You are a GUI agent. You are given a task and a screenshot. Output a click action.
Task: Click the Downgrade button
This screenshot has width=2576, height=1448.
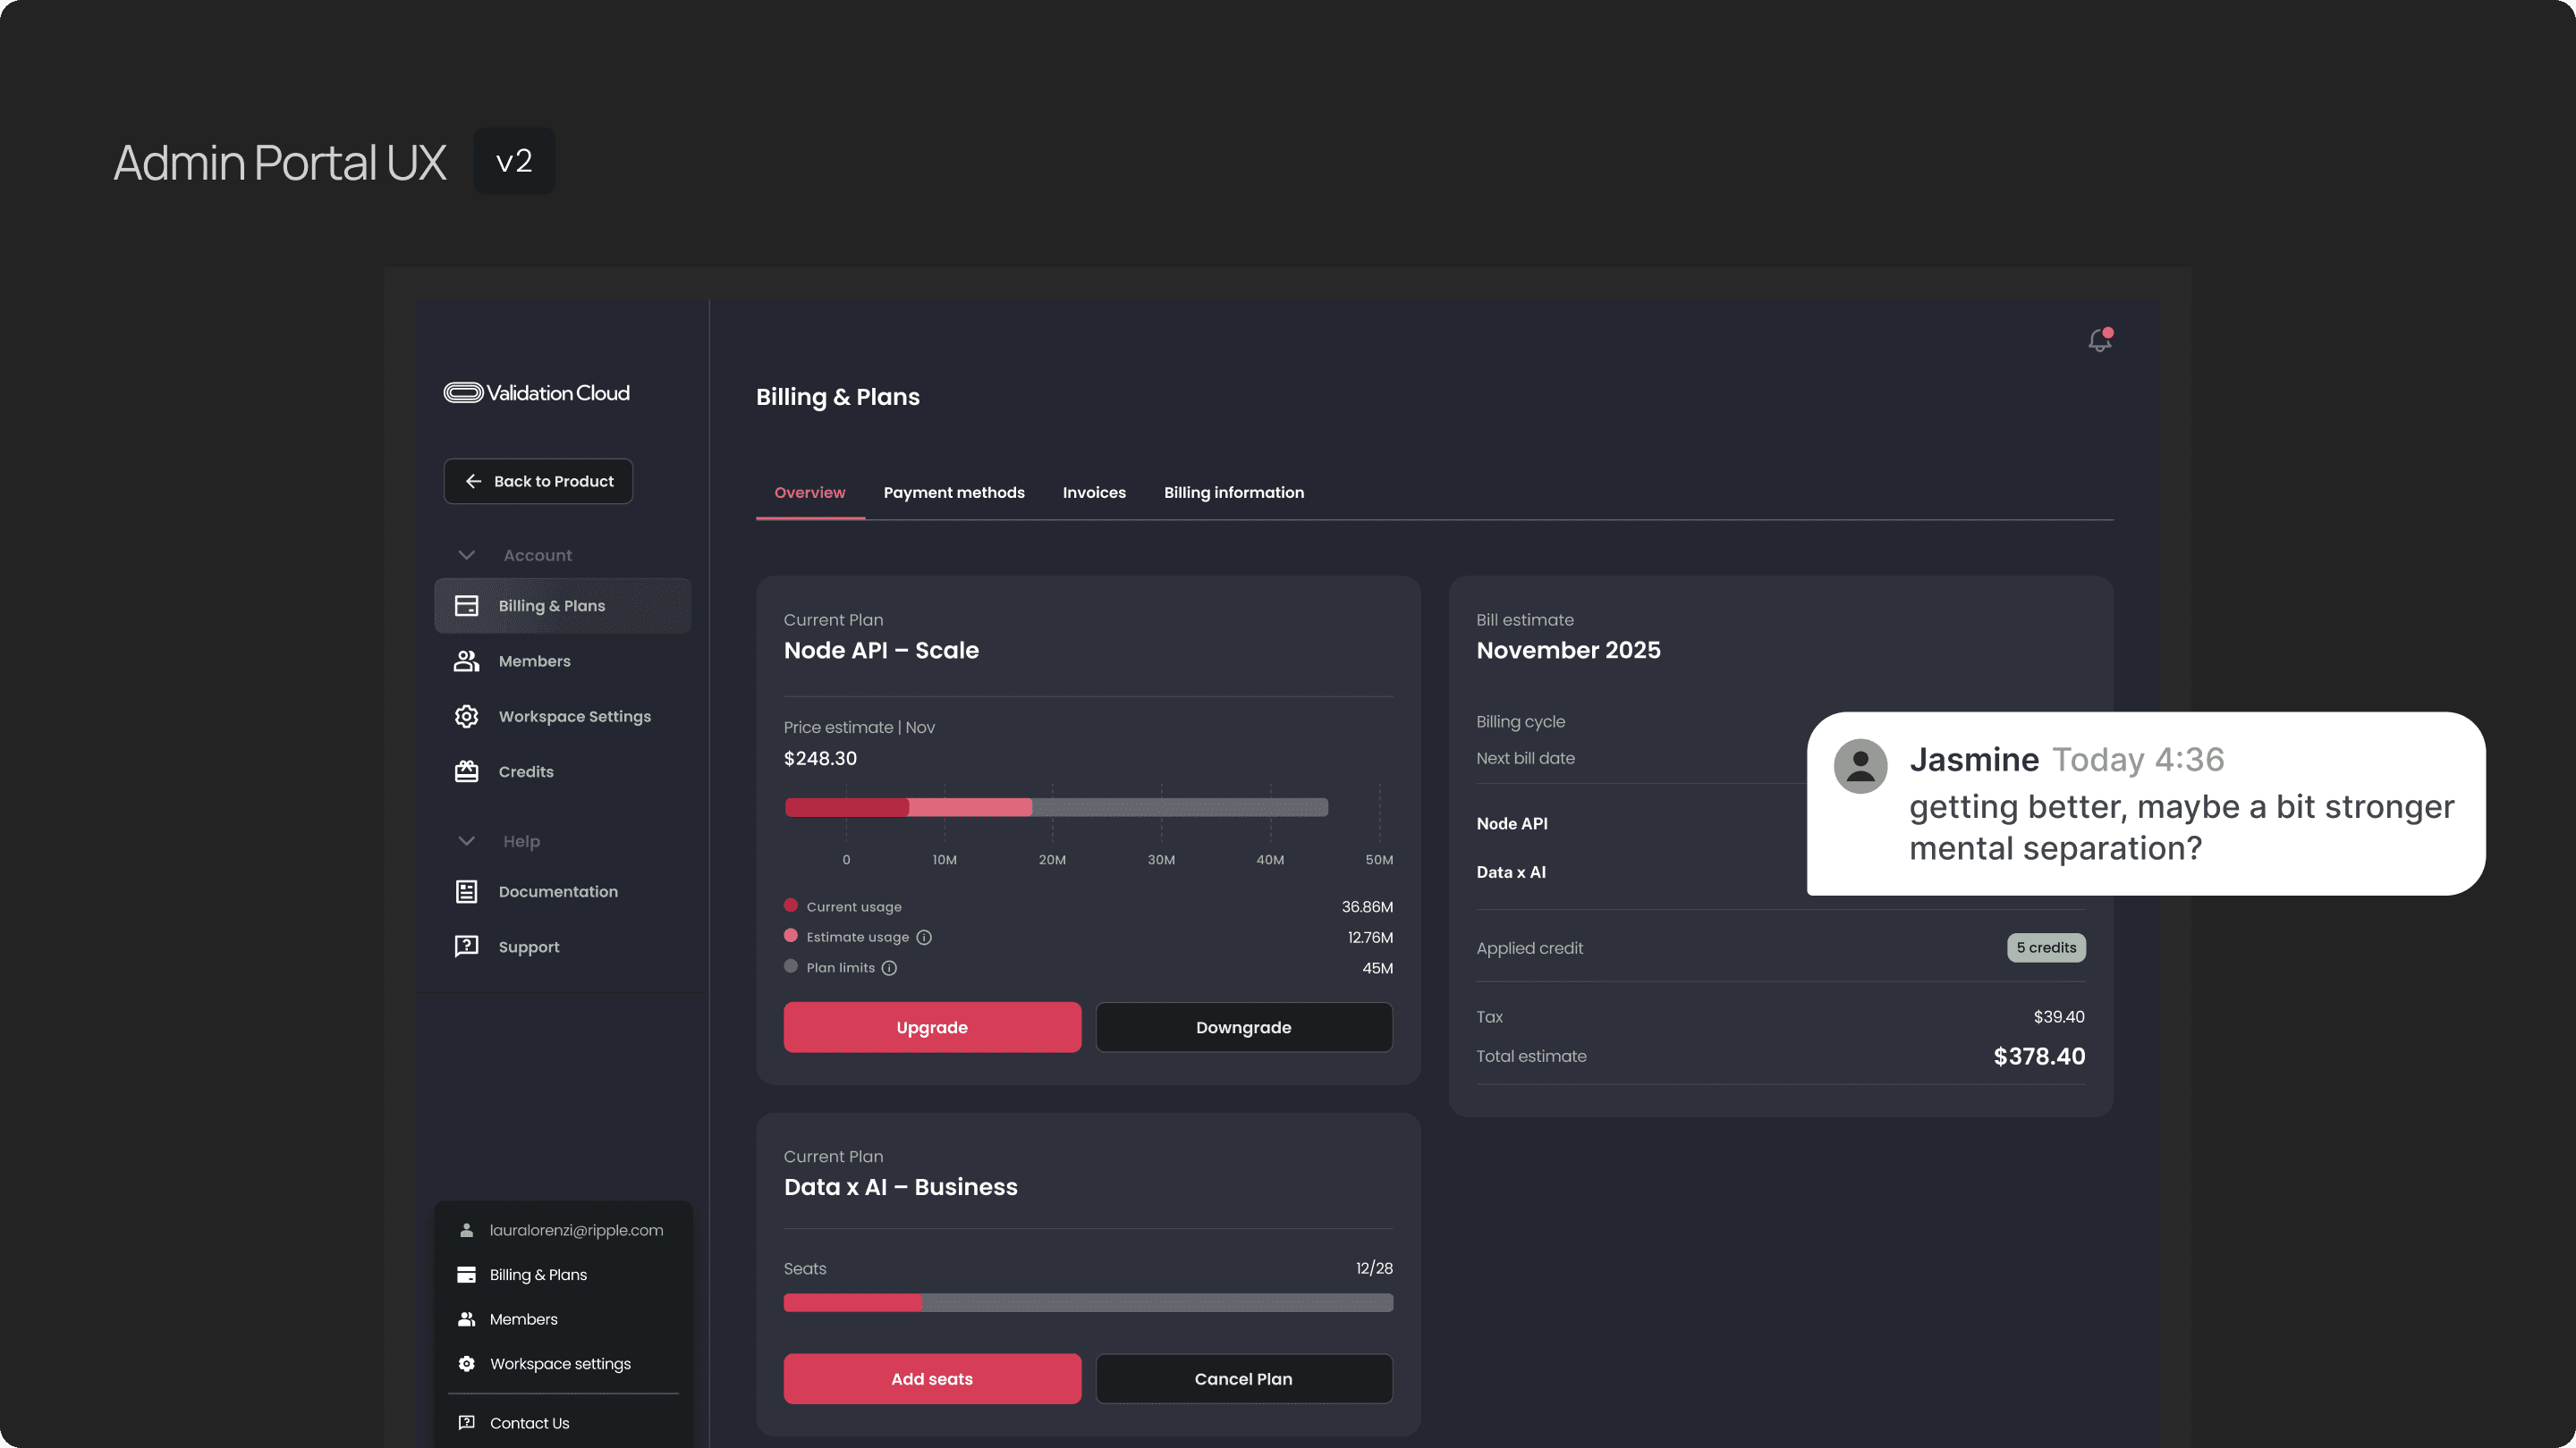[1243, 1027]
